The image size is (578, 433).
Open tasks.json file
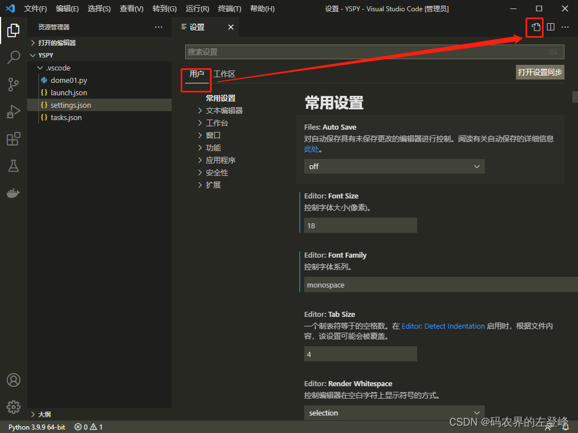(x=66, y=117)
